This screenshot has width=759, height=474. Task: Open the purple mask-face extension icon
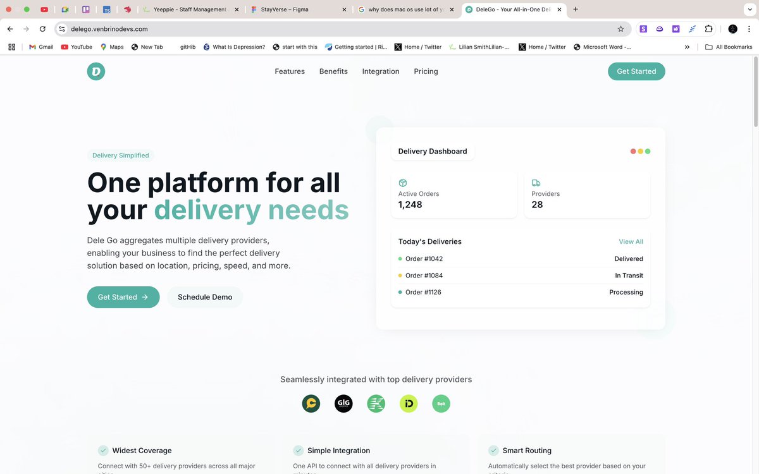coord(660,29)
